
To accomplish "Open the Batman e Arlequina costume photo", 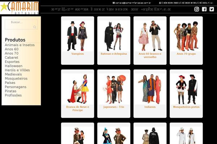I will [114, 36].
